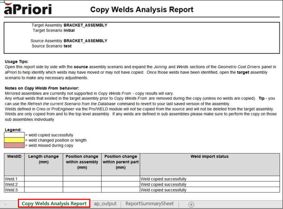
Task: Click the Weld:2 row label
Action: [14, 185]
